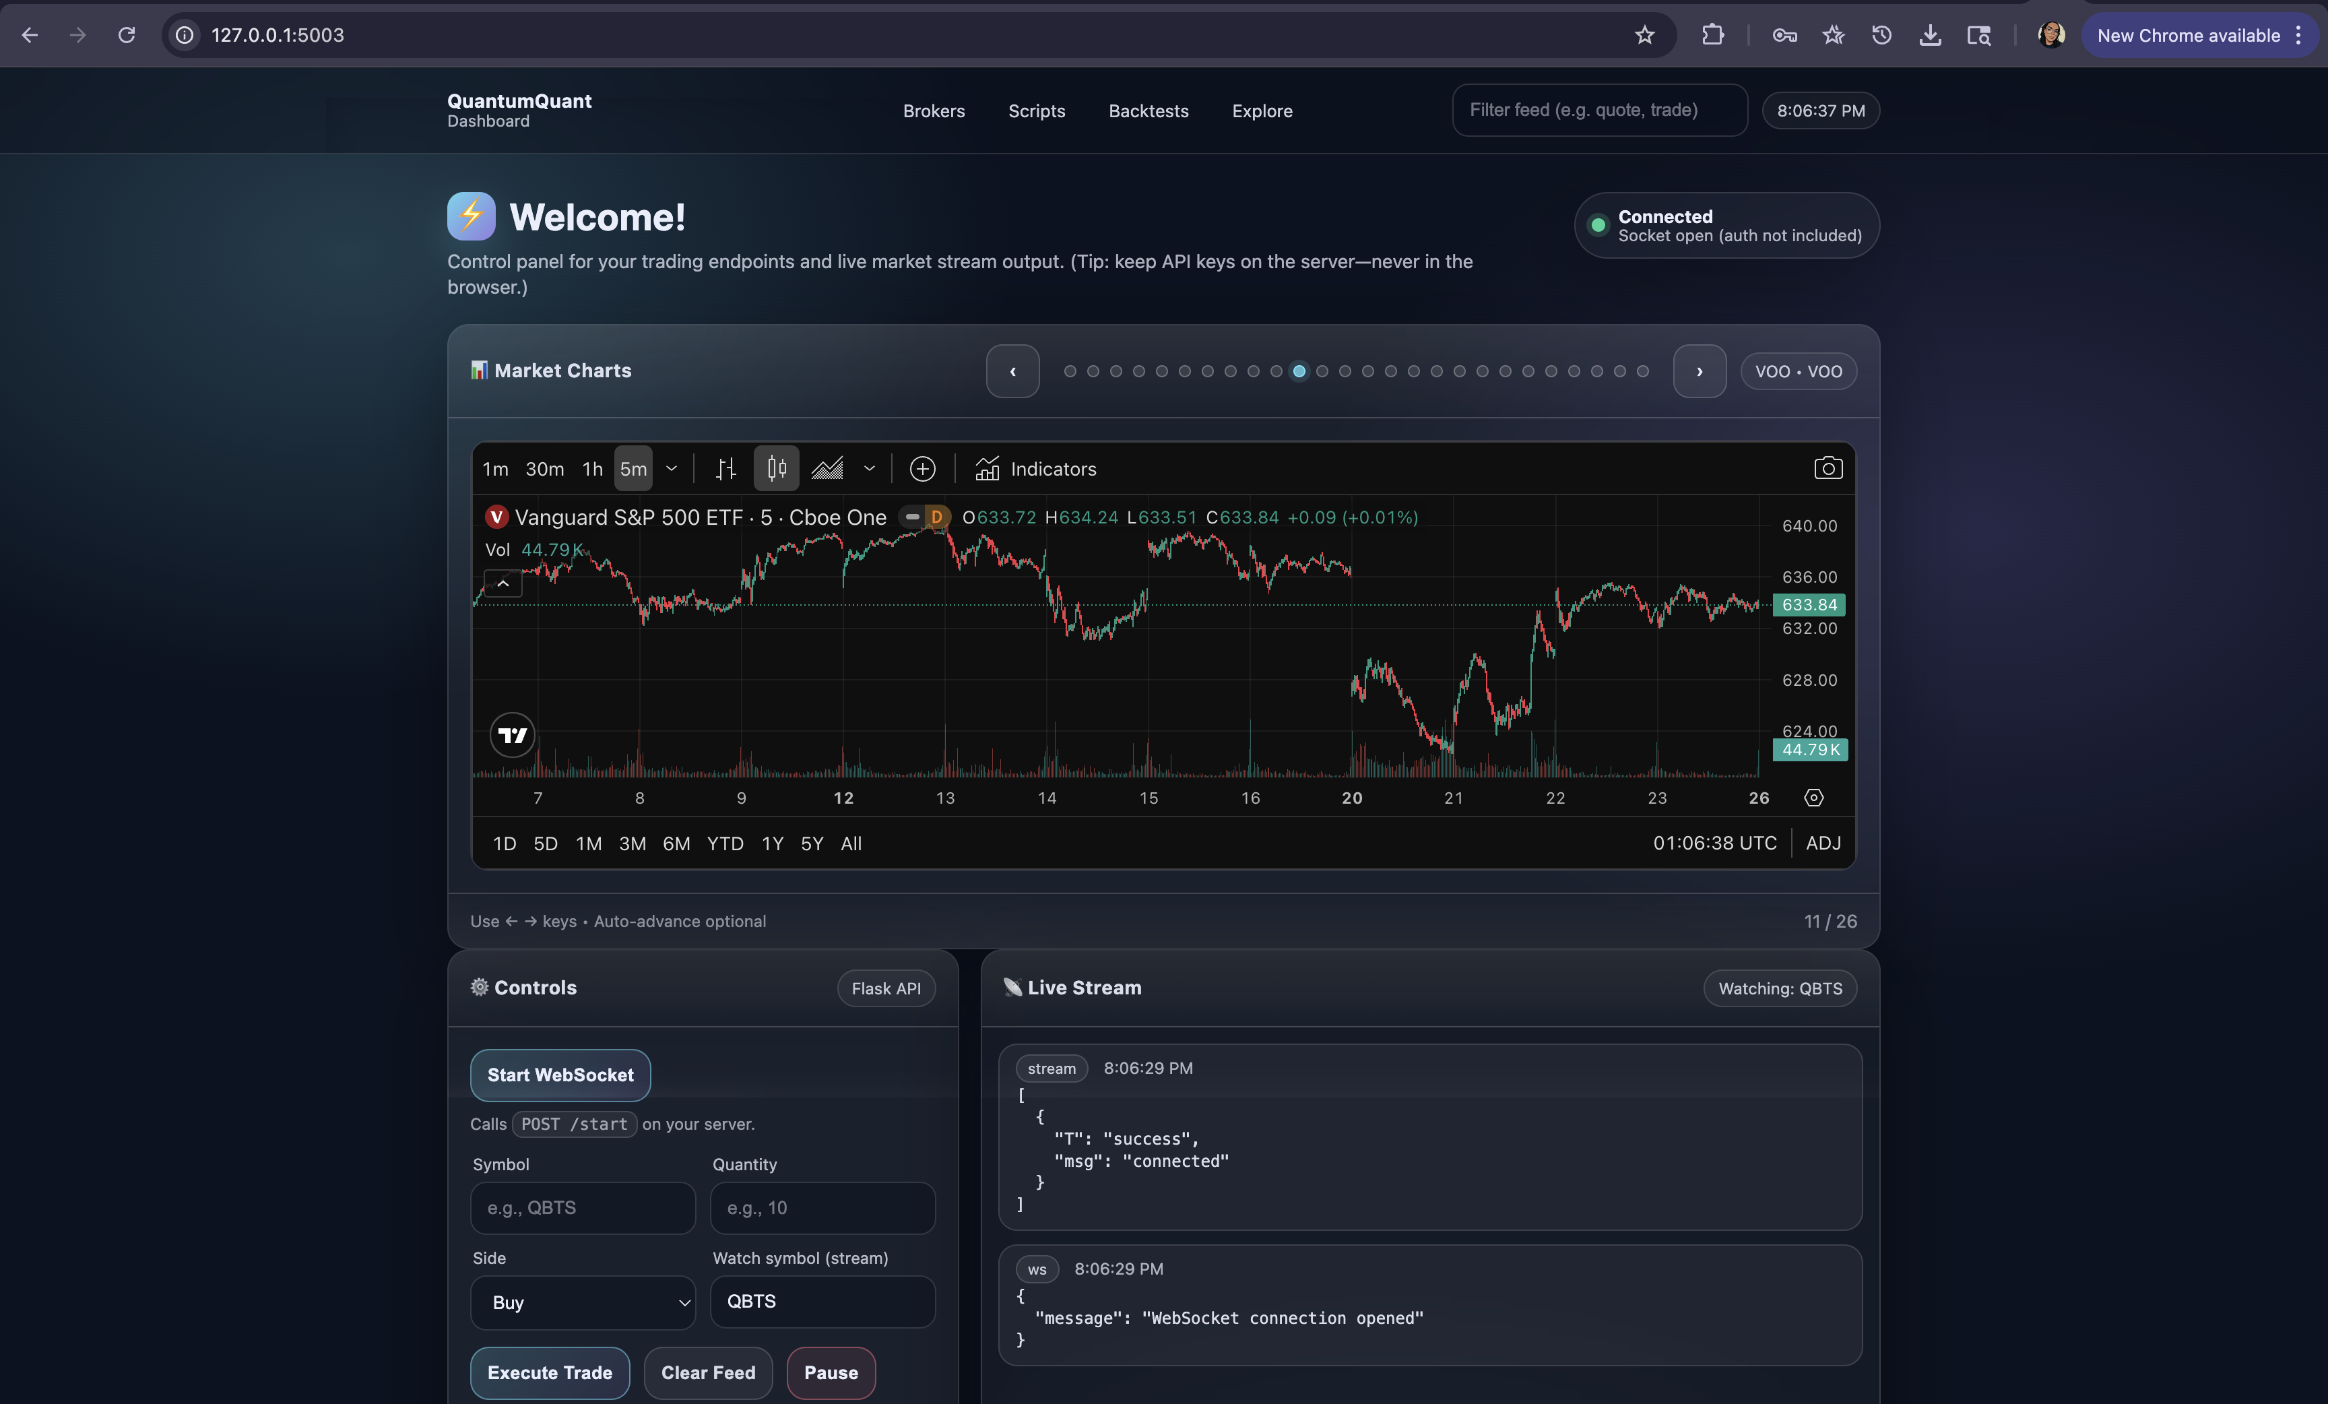The height and width of the screenshot is (1404, 2328).
Task: Click the Execute Trade button
Action: 550,1373
